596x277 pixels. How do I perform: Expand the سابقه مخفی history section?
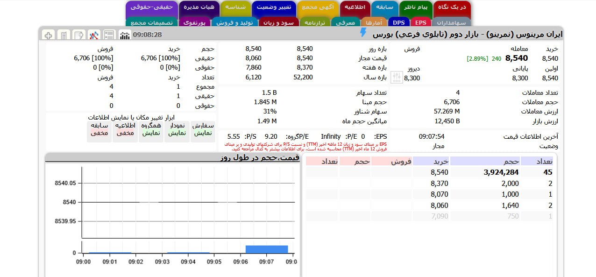(x=99, y=129)
